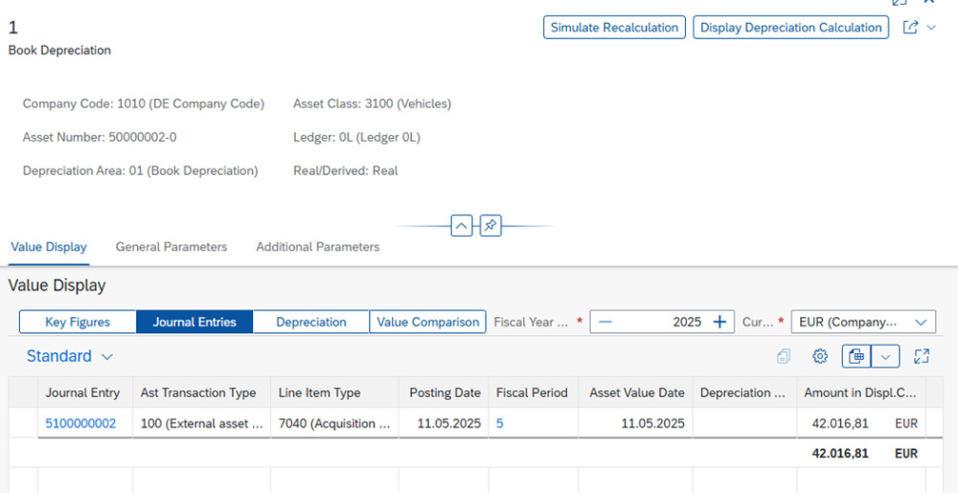Click Simulate Recalculation button
This screenshot has height=493, width=958.
tap(614, 28)
